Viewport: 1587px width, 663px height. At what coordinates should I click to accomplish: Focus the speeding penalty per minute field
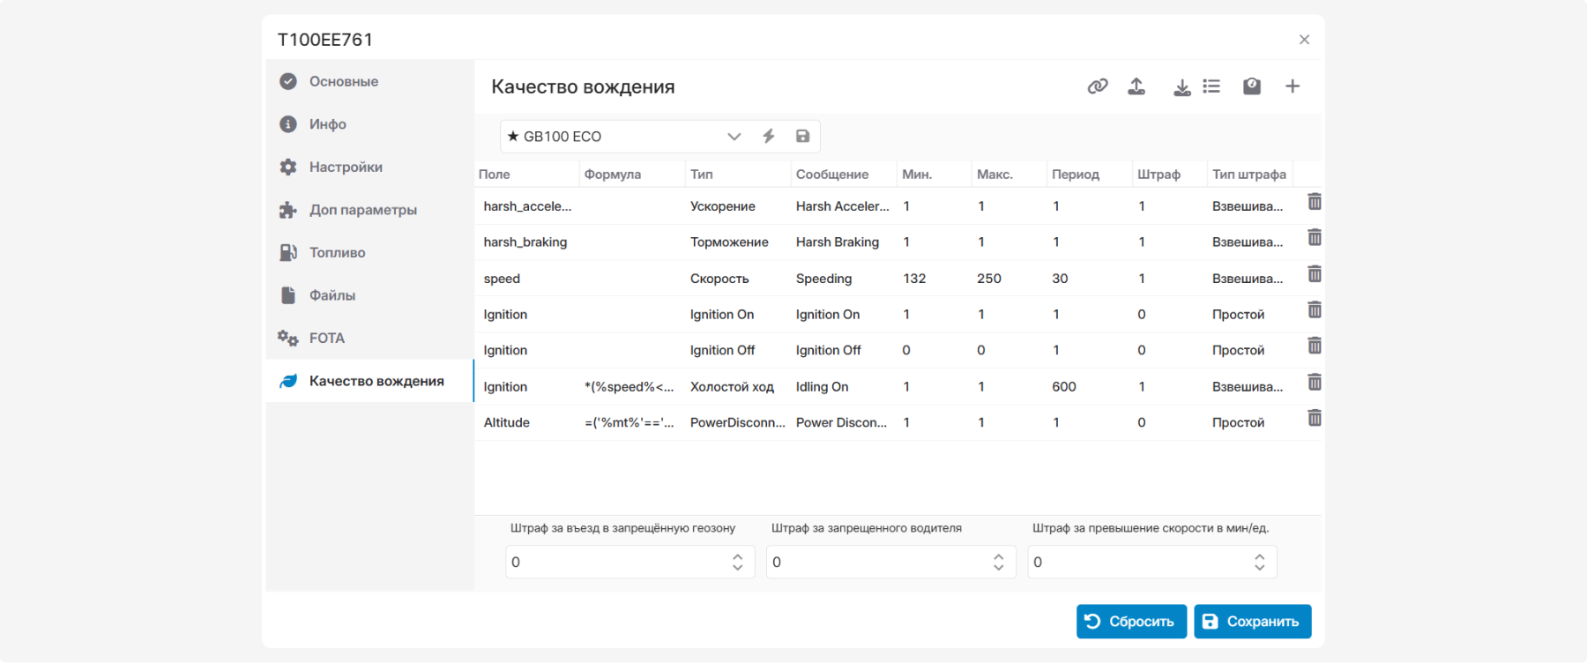click(x=1151, y=562)
